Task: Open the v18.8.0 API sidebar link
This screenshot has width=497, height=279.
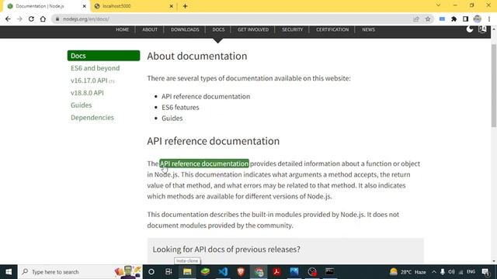Action: click(x=87, y=93)
